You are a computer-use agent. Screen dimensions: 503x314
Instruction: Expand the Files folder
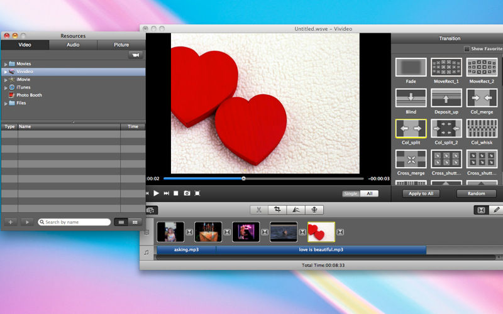pos(6,103)
